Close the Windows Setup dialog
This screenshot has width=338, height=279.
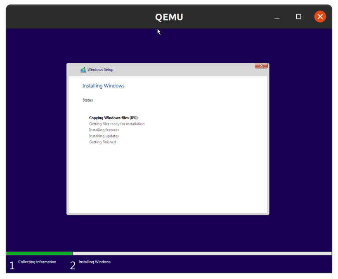261,66
